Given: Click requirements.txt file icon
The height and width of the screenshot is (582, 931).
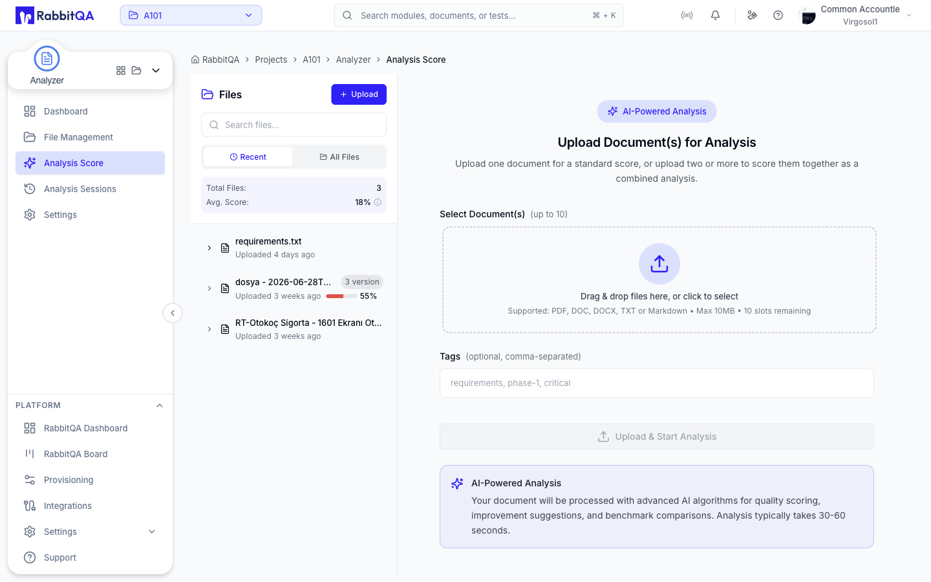Looking at the screenshot, I should [x=225, y=248].
